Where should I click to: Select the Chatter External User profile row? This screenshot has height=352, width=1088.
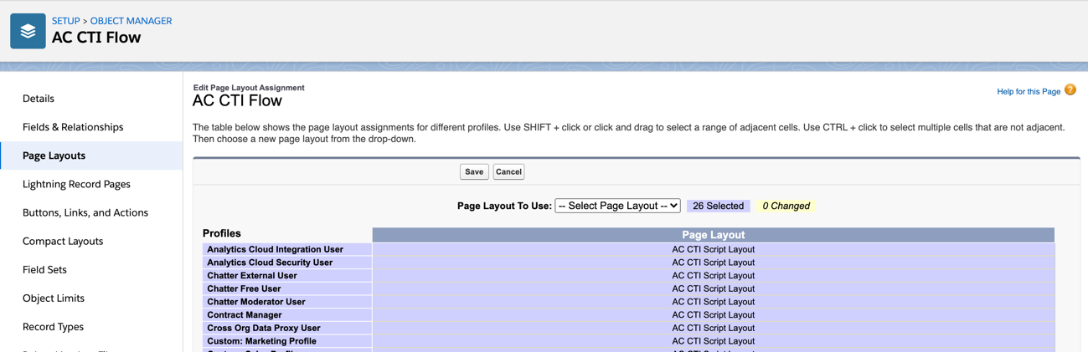(287, 275)
